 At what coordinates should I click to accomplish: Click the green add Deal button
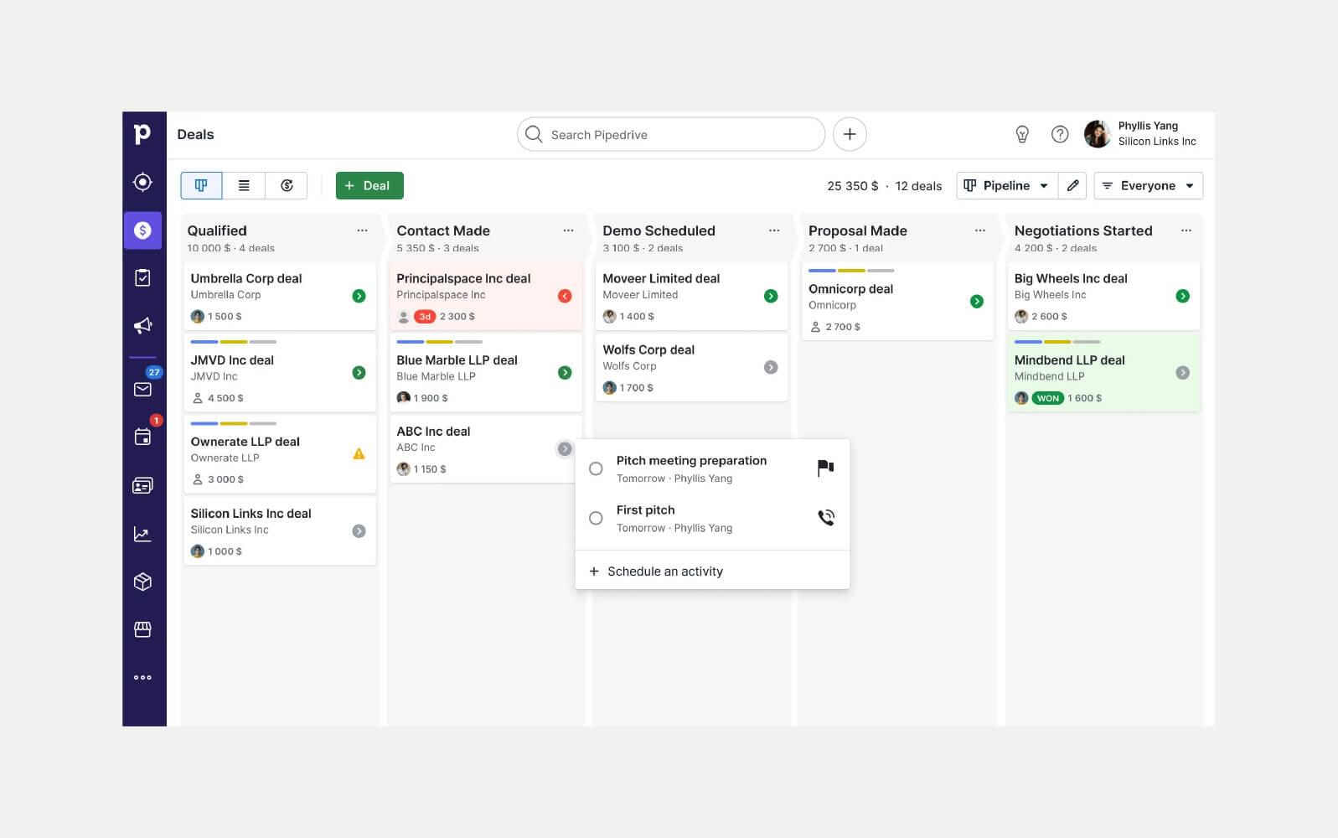[x=369, y=185]
